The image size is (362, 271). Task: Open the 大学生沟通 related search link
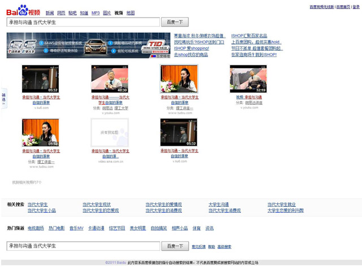(218, 204)
